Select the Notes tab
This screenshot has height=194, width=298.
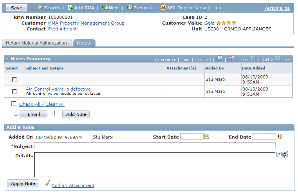83,43
